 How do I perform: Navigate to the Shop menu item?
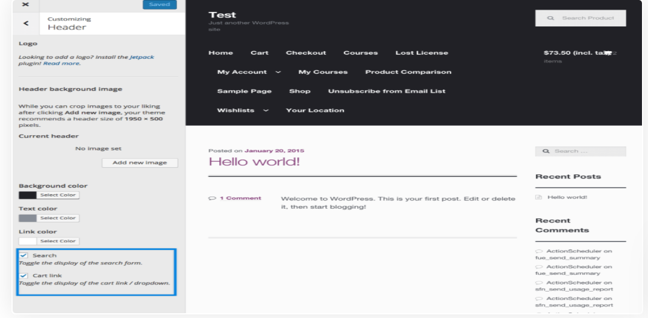click(x=299, y=91)
